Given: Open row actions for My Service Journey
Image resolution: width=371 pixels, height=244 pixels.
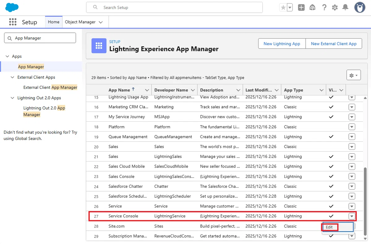Looking at the screenshot, I should (352, 117).
